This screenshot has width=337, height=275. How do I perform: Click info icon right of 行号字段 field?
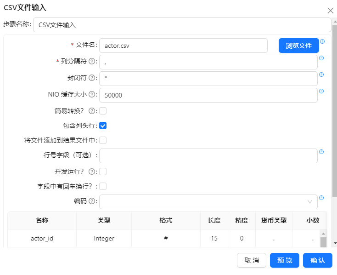coord(321,152)
